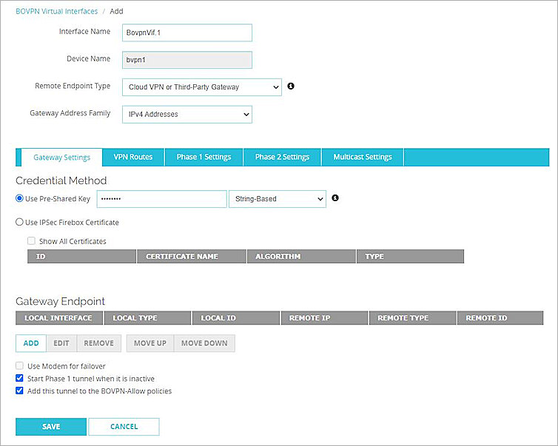Expand Gateway Address Family dropdown
558x446 pixels.
(185, 115)
